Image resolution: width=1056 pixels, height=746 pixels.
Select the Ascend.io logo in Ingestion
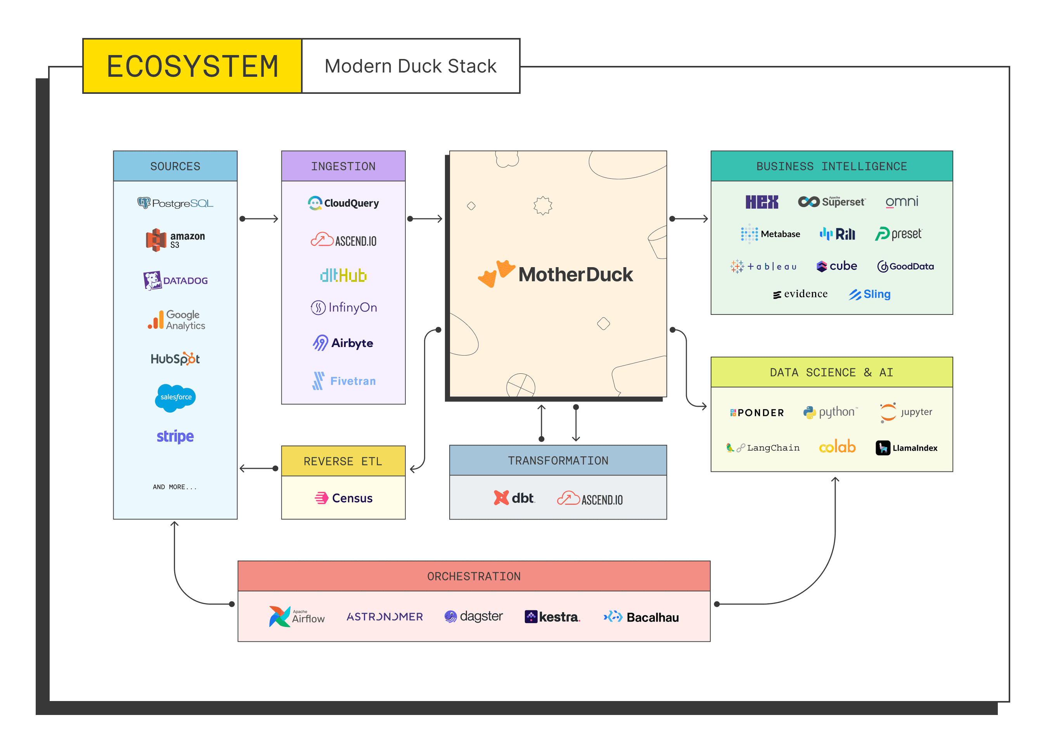pyautogui.click(x=343, y=240)
